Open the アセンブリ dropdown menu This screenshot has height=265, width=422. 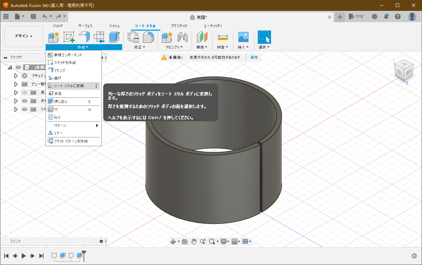click(174, 47)
